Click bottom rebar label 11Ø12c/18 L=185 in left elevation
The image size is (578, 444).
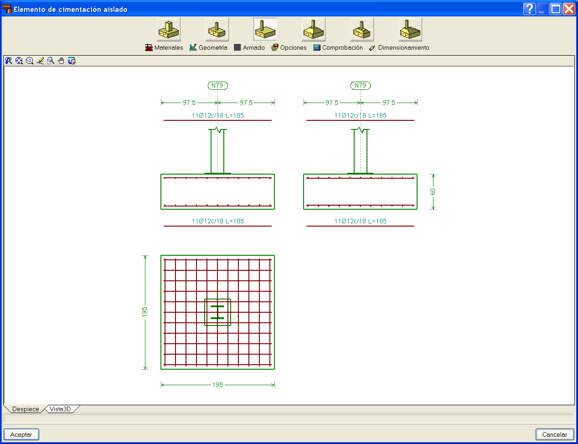(217, 221)
